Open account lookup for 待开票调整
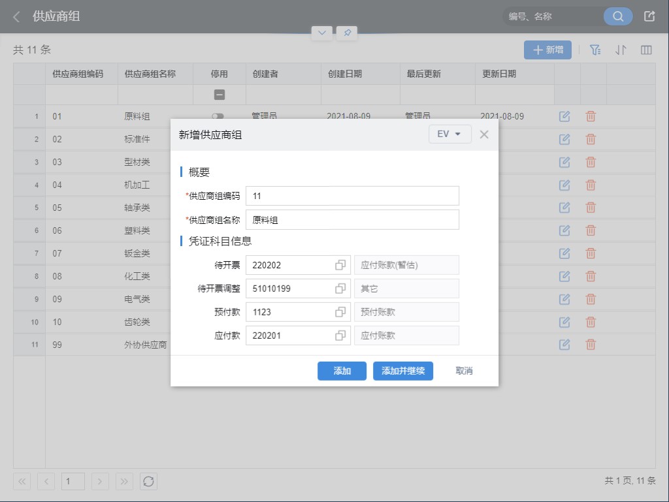The image size is (669, 502). click(340, 289)
